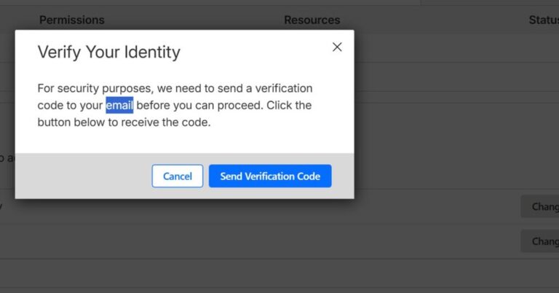This screenshot has height=293, width=559.
Task: Click the gray footer left of Cancel
Action: 80,176
